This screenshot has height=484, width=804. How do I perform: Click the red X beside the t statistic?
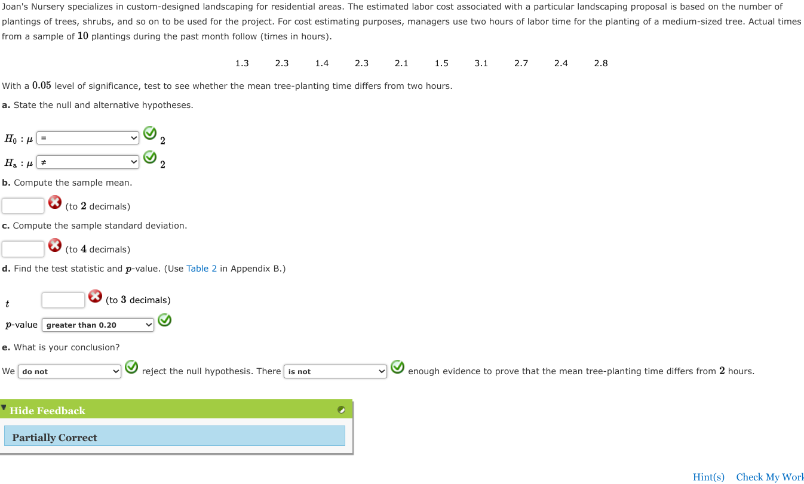click(x=95, y=295)
